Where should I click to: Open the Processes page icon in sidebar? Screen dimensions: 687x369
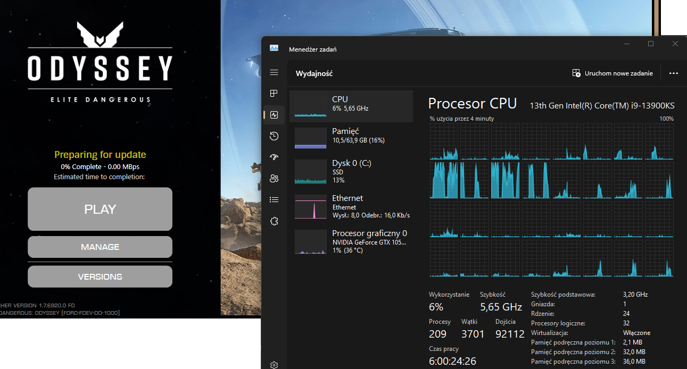pyautogui.click(x=274, y=94)
